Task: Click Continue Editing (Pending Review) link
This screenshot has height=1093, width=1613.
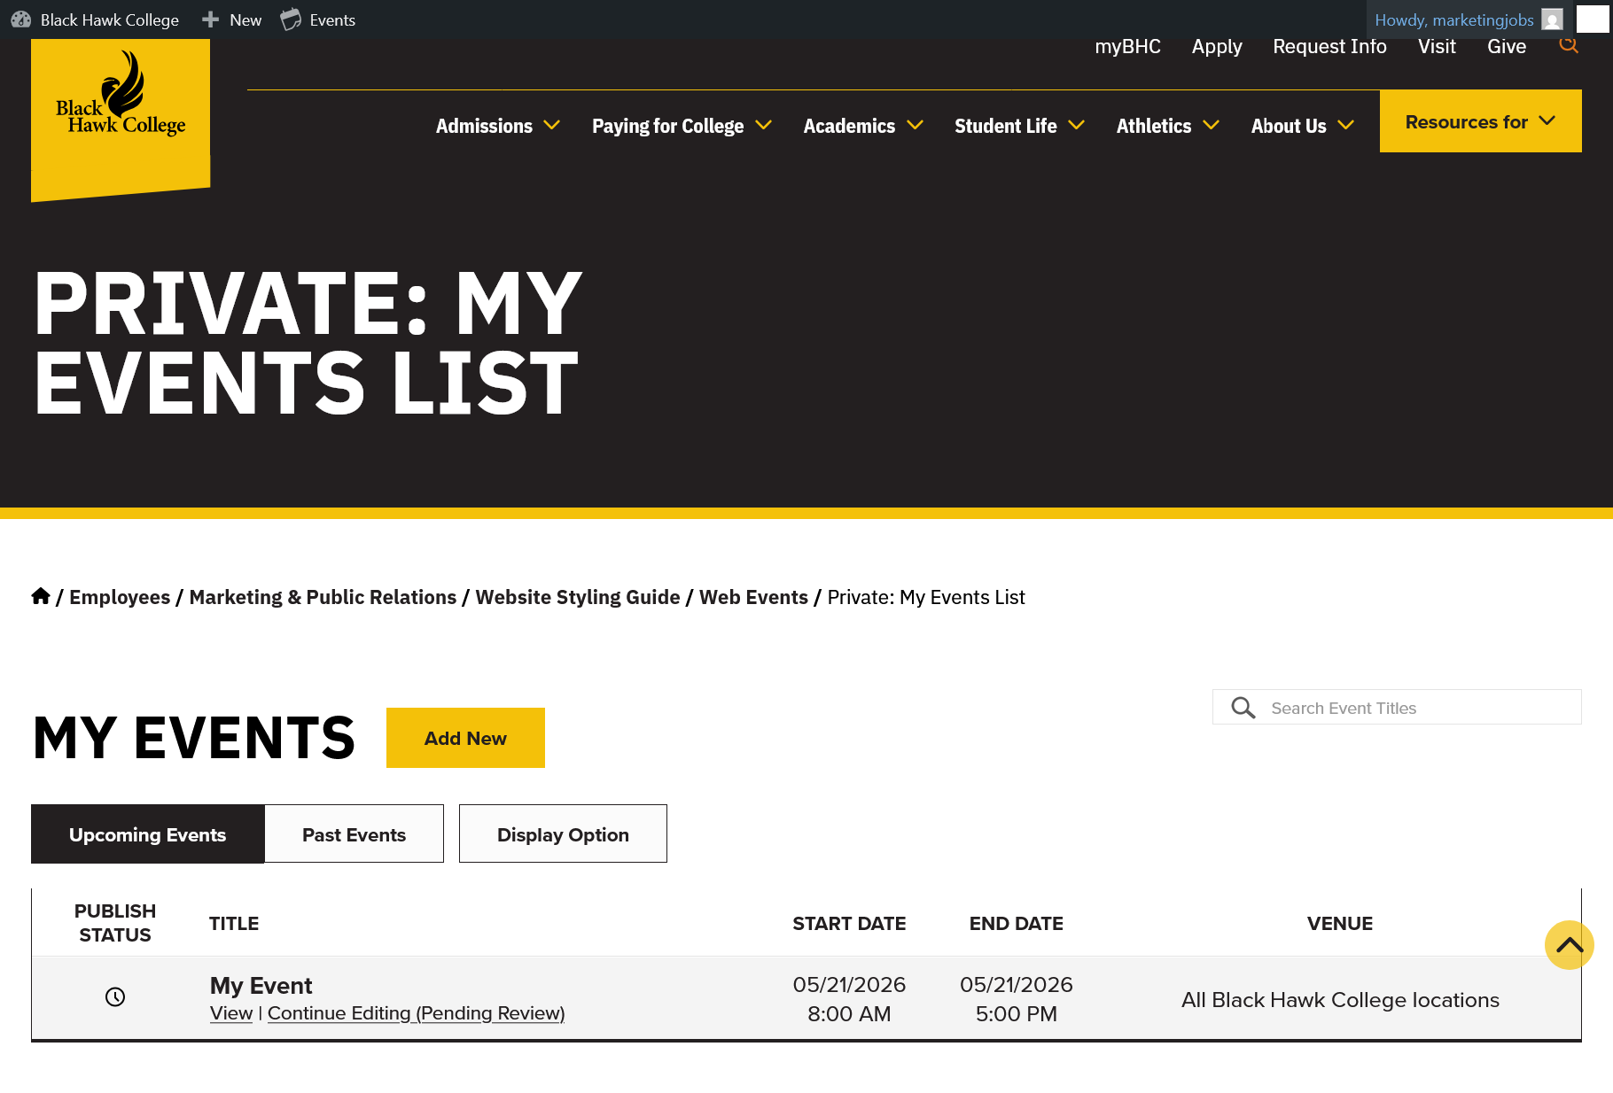Action: (x=416, y=1013)
